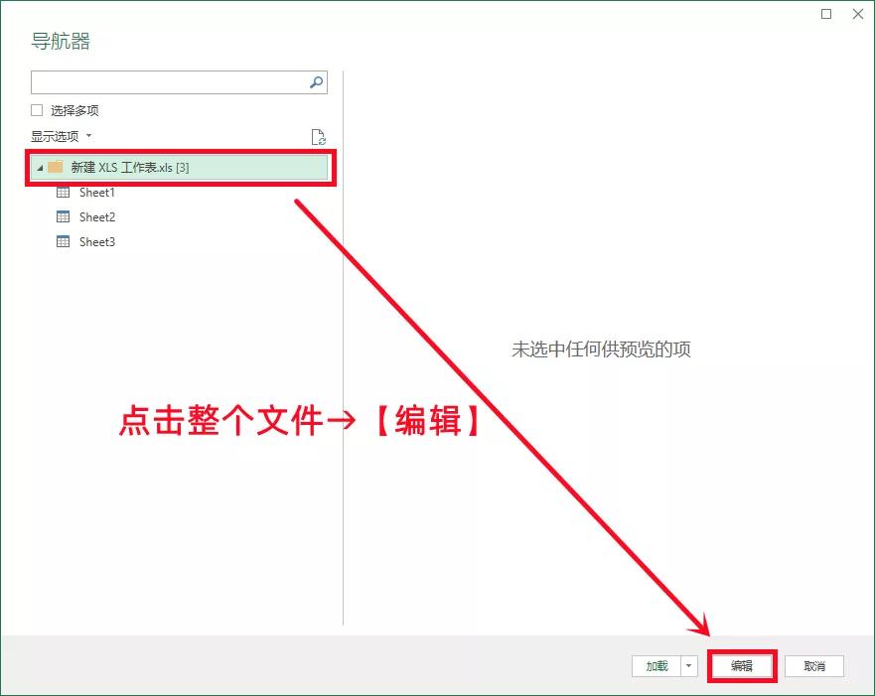Open the 显示选项 dropdown
The width and height of the screenshot is (875, 696).
pos(61,136)
